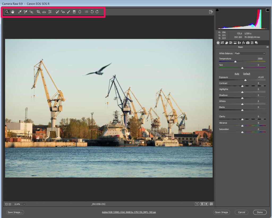Viewport: 272px width, 218px height.
Task: Open the White Balance dropdown
Action: point(250,53)
